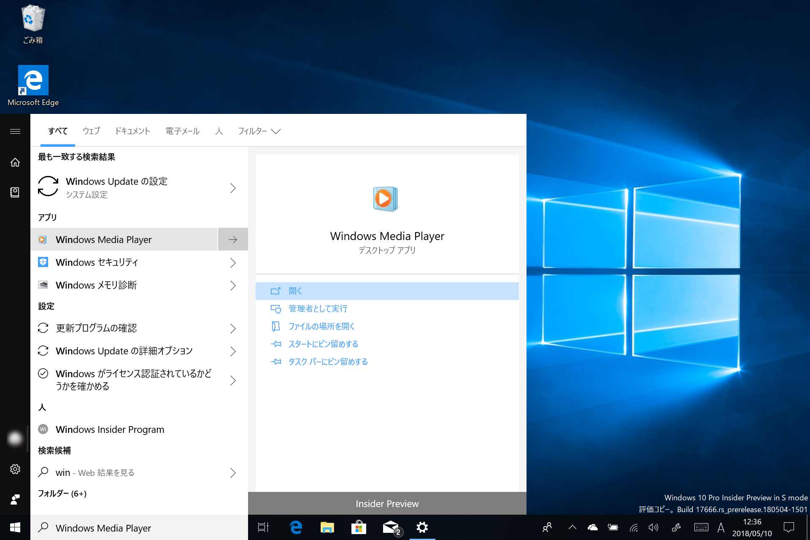
Task: Click 管理者として実行 for Windows Media Player
Action: pos(318,308)
